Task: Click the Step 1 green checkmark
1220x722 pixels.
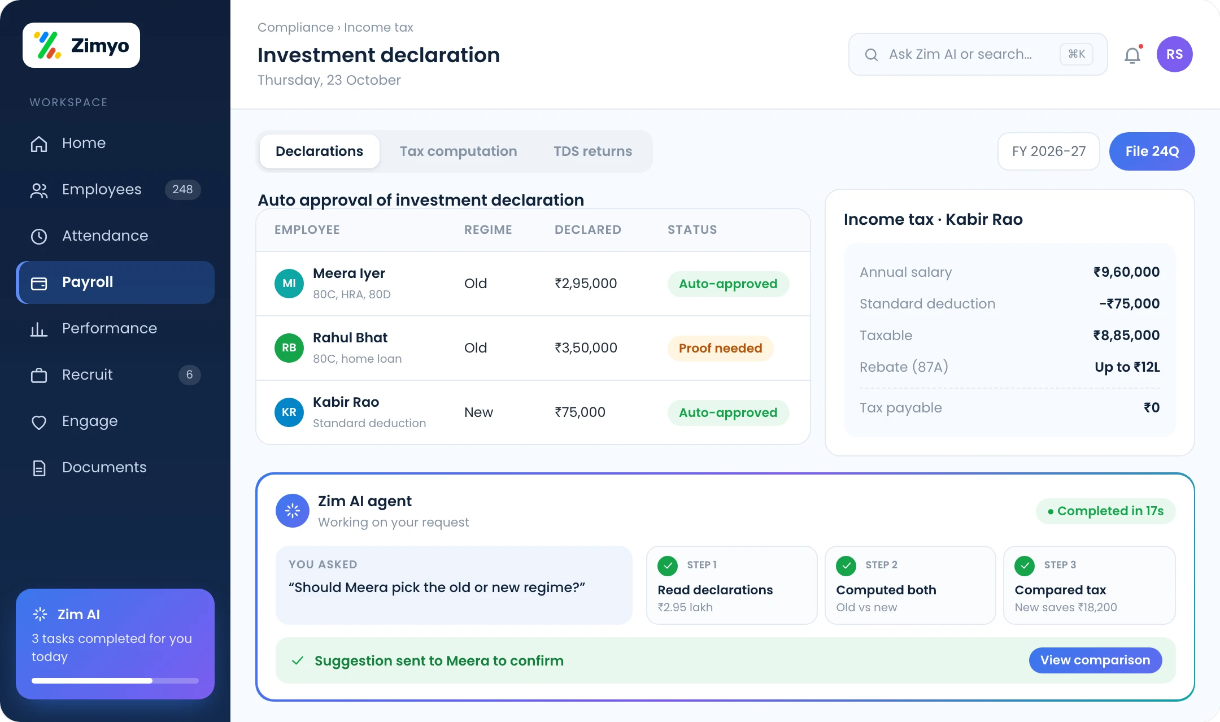Action: [668, 565]
